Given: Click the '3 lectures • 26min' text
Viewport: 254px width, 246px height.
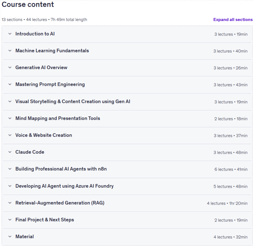Looking at the screenshot, I should [x=231, y=68].
